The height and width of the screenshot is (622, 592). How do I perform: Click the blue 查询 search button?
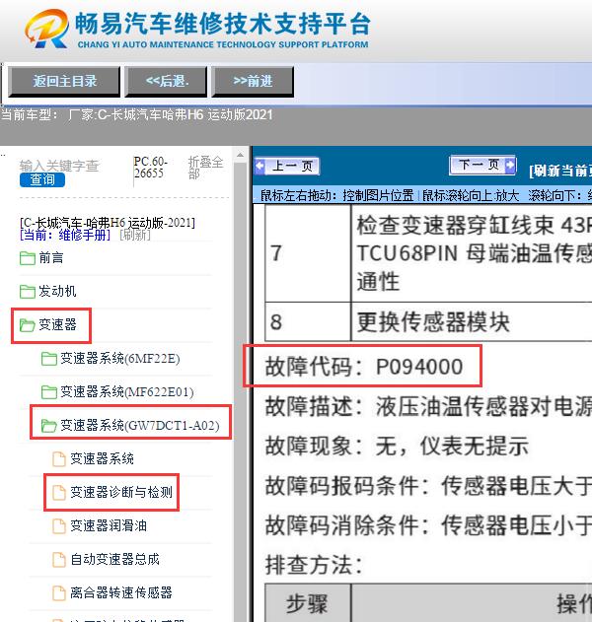tap(42, 179)
